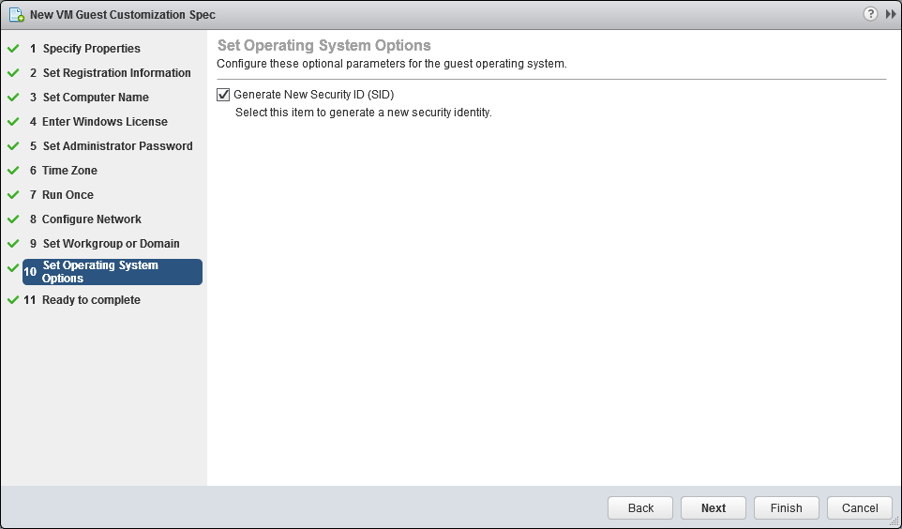Select step 5 Set Administrator Password
The height and width of the screenshot is (529, 902).
click(111, 146)
